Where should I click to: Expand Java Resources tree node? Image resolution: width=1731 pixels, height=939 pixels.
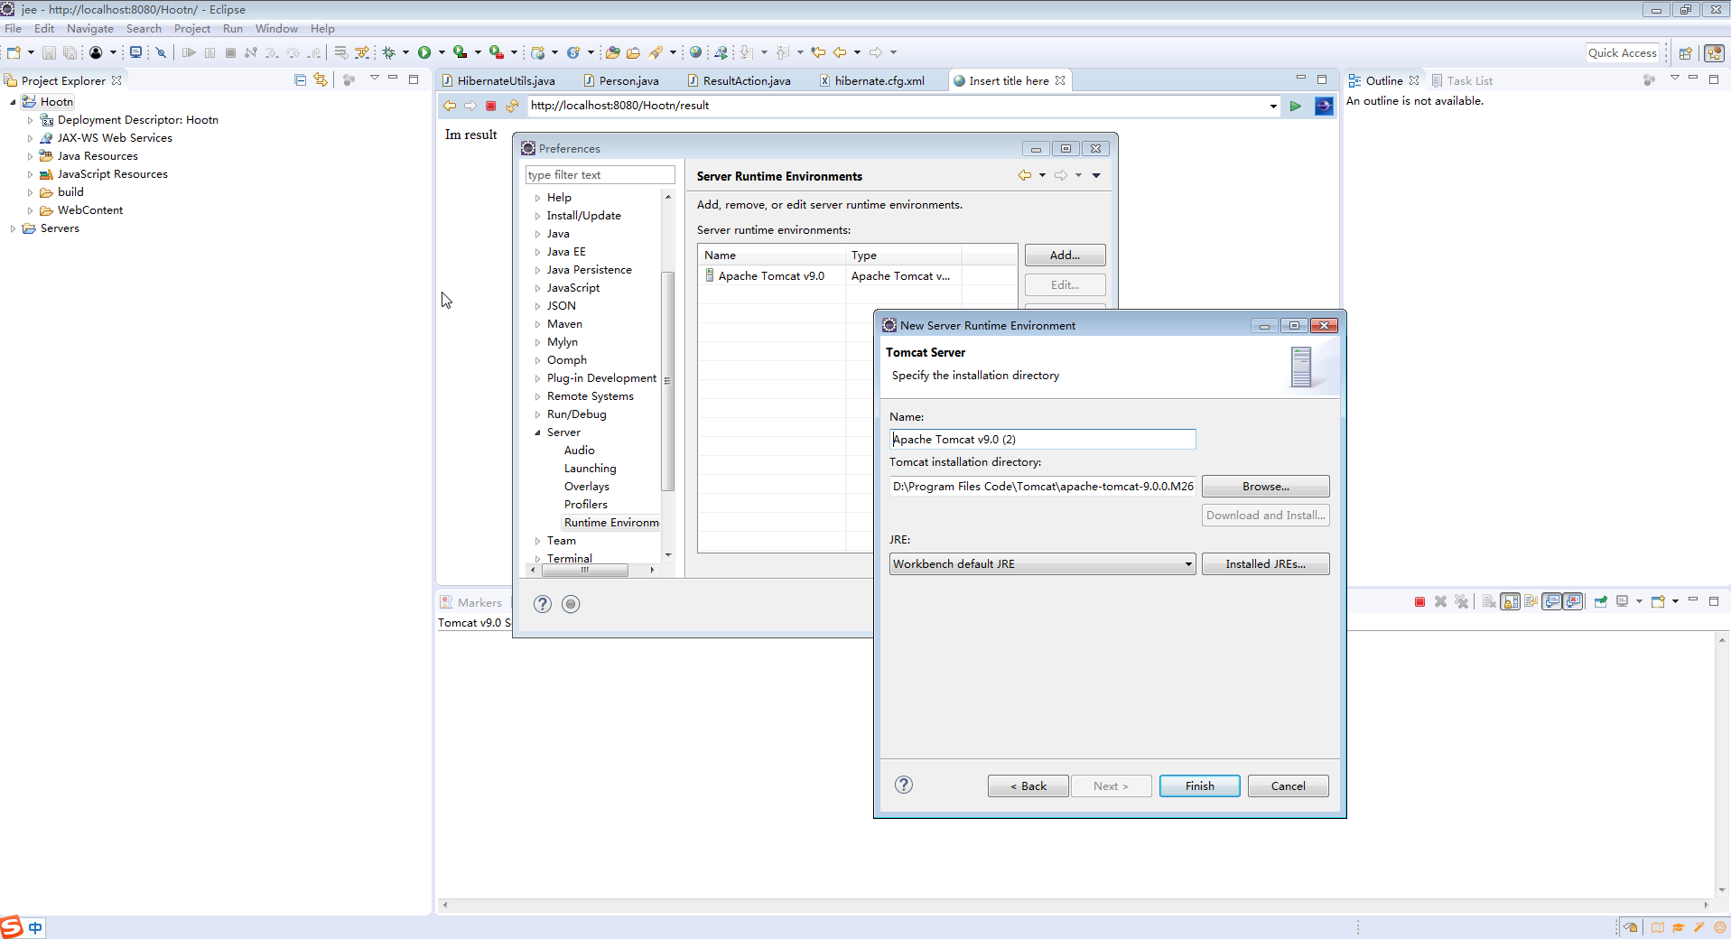(x=30, y=156)
